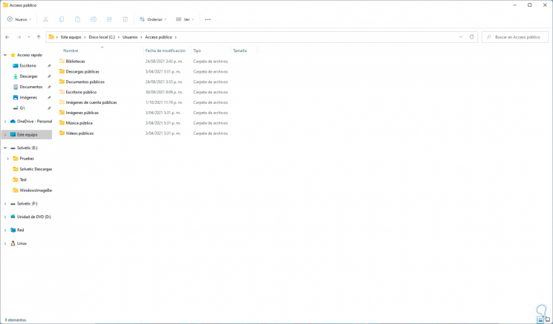Click the Paste clipboard icon

pos(78,19)
